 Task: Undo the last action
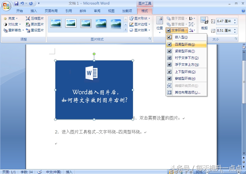(22, 3)
